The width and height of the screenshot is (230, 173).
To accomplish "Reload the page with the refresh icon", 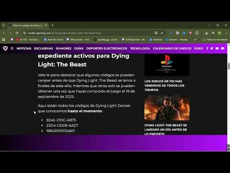I will 17,33.
